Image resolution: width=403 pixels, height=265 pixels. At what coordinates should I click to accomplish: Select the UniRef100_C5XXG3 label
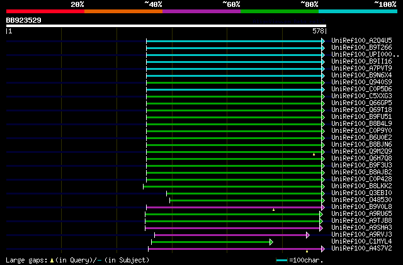pyautogui.click(x=361, y=96)
